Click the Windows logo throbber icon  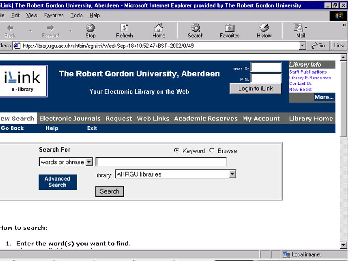339,16
